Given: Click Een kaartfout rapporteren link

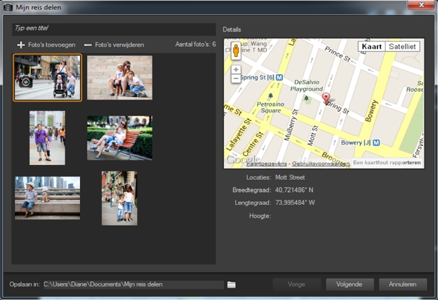Looking at the screenshot, I should pyautogui.click(x=386, y=164).
